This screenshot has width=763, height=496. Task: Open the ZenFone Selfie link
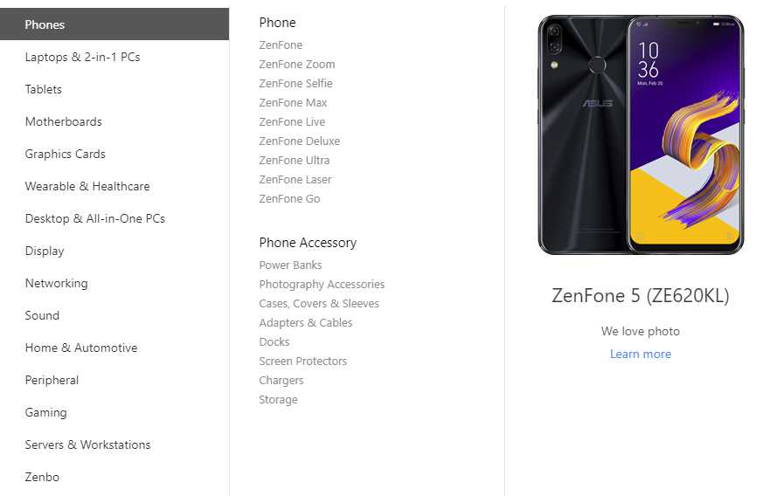point(295,83)
